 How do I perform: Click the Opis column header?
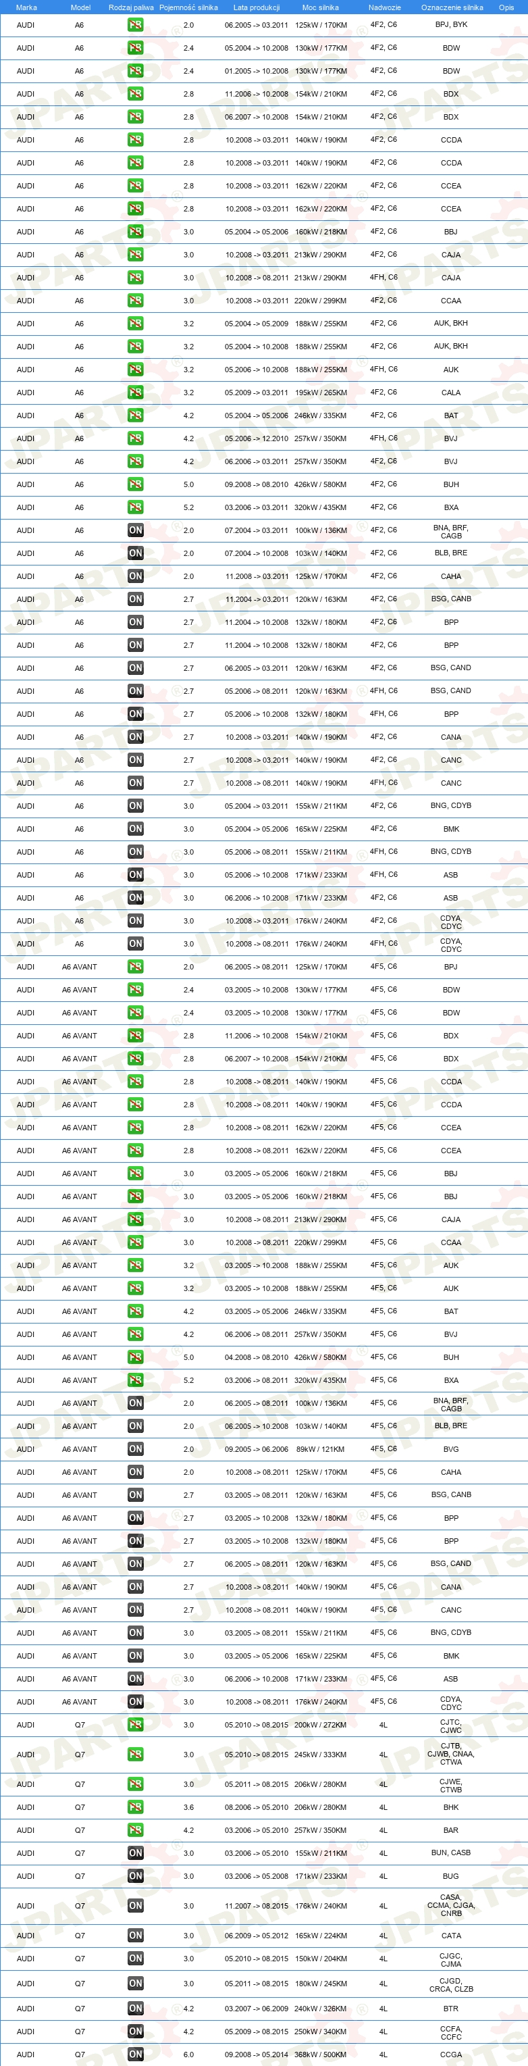[x=506, y=7]
